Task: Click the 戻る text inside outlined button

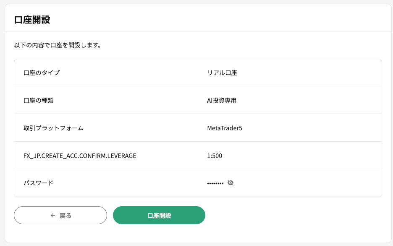Action: click(x=65, y=215)
